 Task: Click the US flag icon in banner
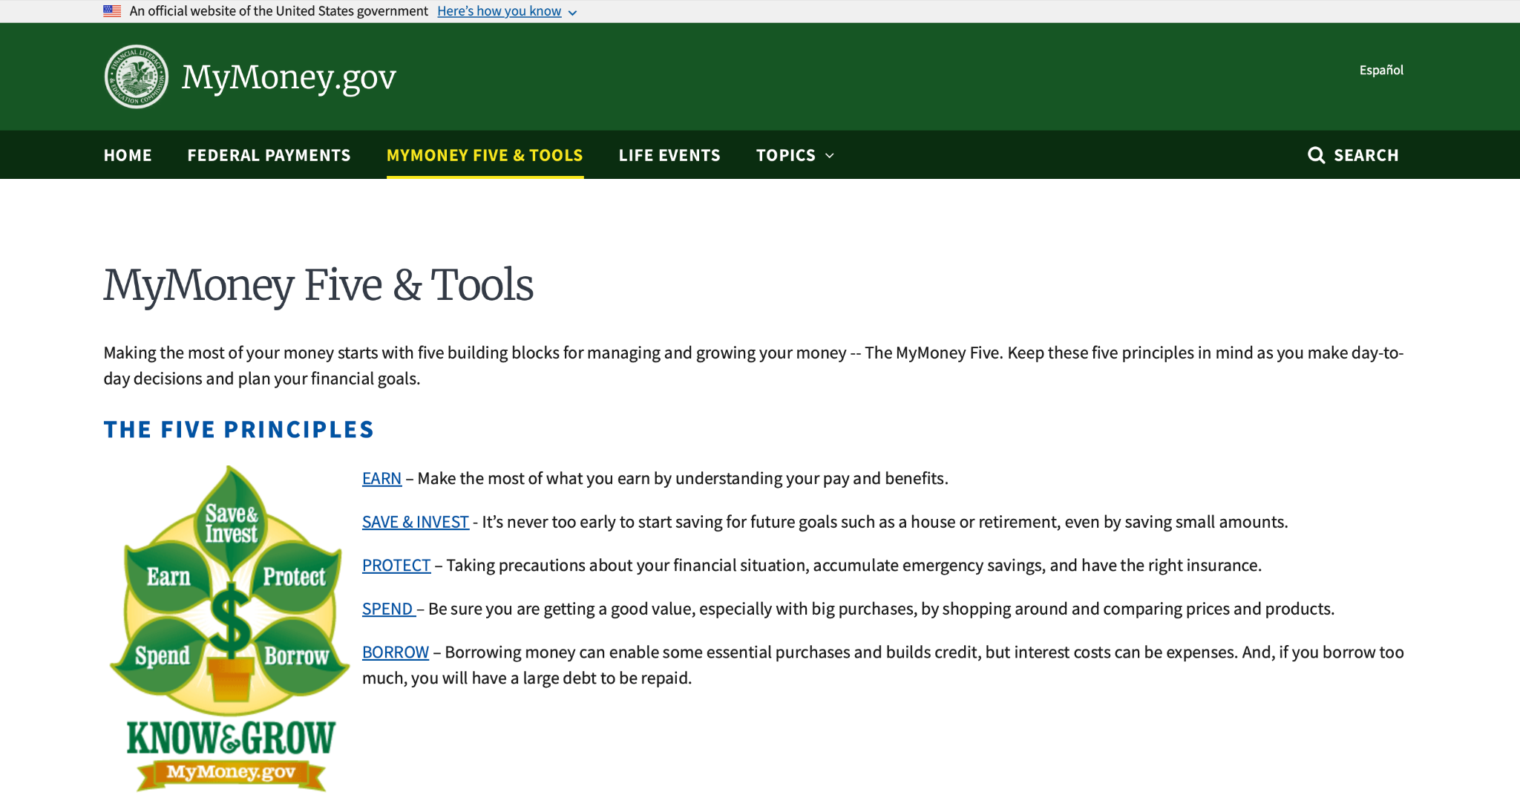pos(112,11)
